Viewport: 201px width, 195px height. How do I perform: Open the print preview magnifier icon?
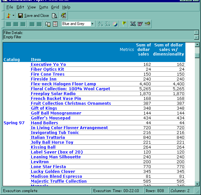(55, 16)
